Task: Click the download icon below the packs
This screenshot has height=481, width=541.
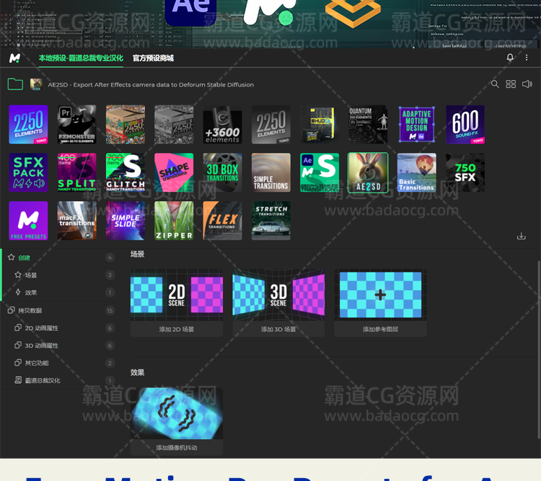Action: click(x=522, y=236)
